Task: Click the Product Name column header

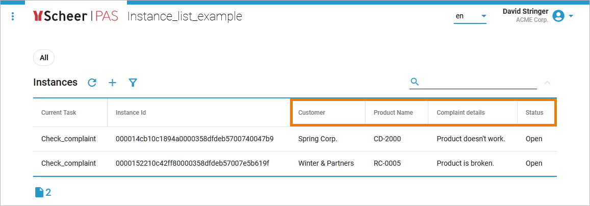Action: 393,113
